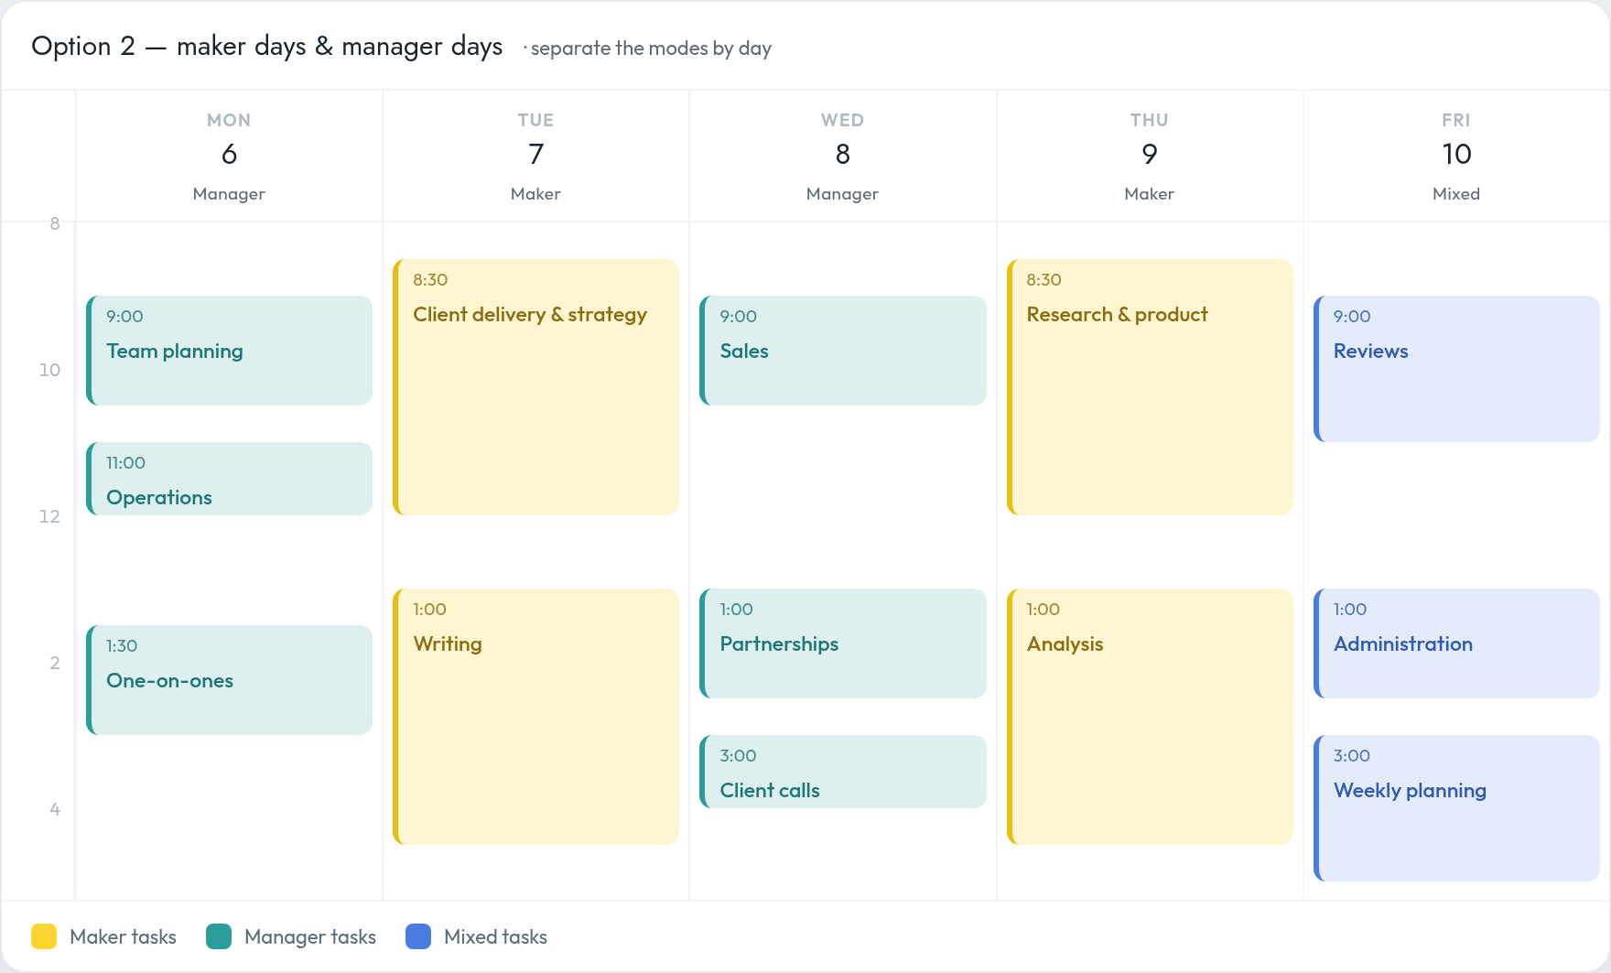Click the blue Mixed tasks legend swatch
Viewport: 1611px width, 973px height.
[418, 936]
